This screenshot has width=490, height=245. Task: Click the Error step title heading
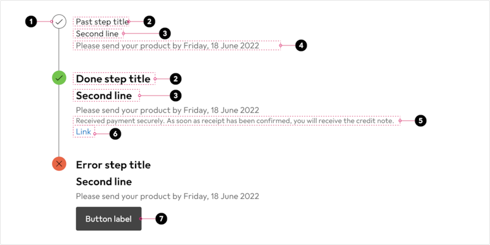114,165
